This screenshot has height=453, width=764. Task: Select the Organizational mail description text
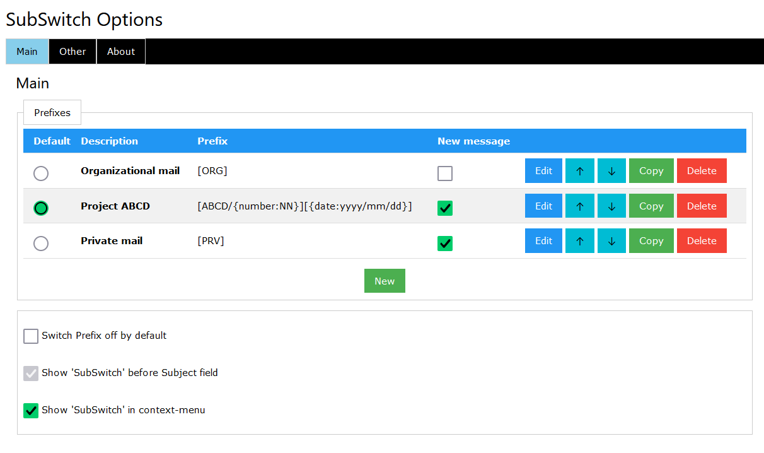130,171
